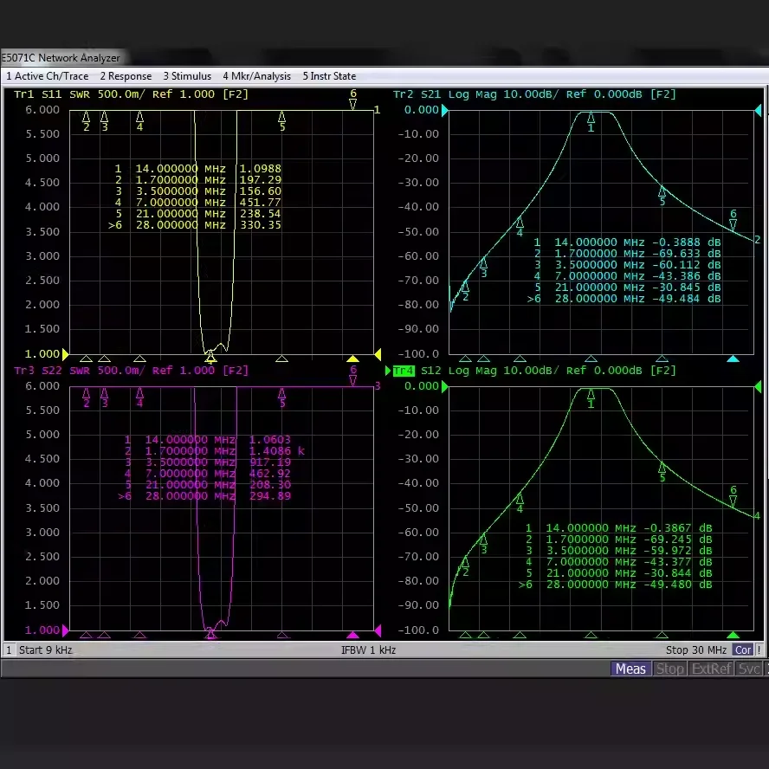Activate the Tr4 S12 trace label
Image resolution: width=769 pixels, height=769 pixels.
[402, 371]
